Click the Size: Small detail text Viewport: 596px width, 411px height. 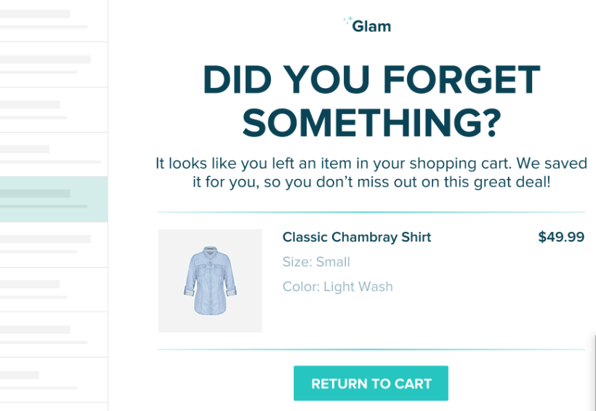316,262
